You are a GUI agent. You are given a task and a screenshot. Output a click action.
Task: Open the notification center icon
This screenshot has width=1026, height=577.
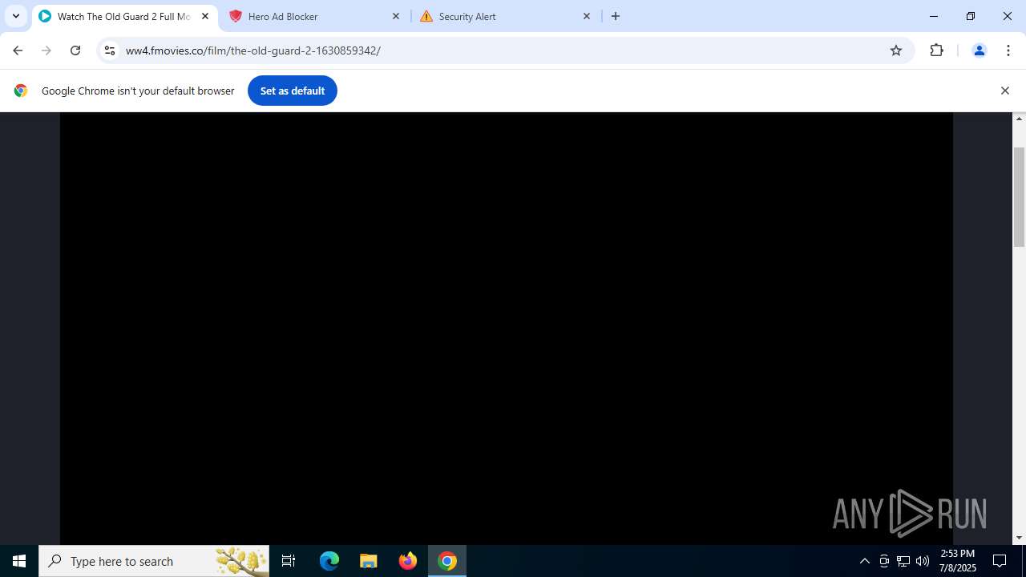pyautogui.click(x=1000, y=561)
